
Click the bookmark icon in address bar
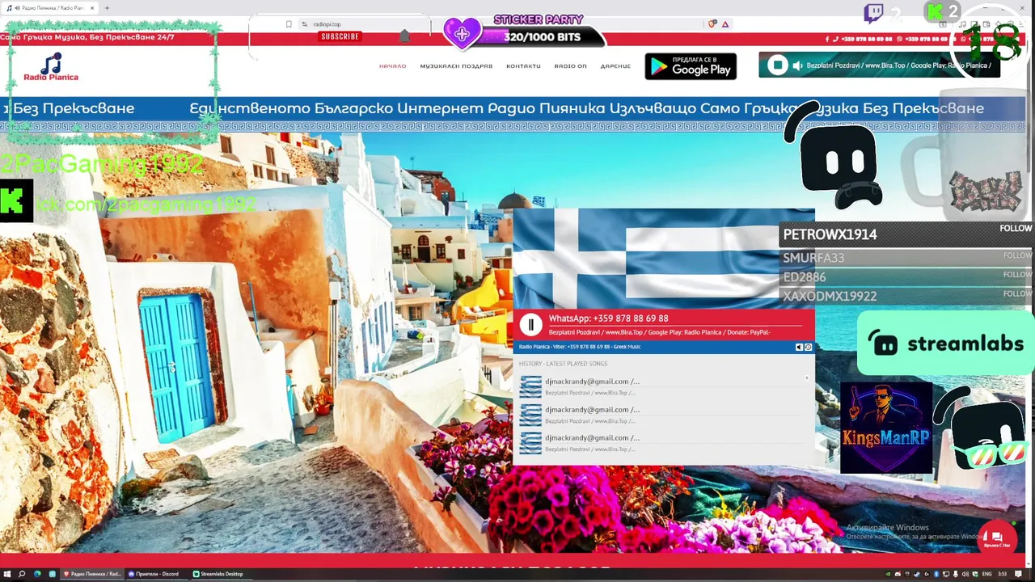pos(289,24)
